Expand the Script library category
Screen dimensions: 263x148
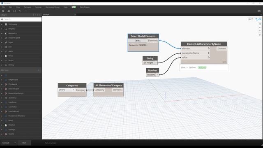click(2, 60)
